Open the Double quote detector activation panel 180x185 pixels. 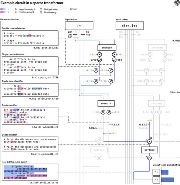(x=30, y=38)
